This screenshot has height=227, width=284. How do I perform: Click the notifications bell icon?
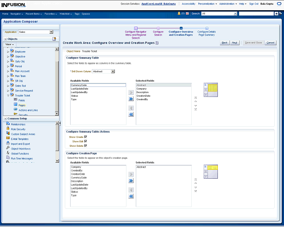tap(179, 14)
